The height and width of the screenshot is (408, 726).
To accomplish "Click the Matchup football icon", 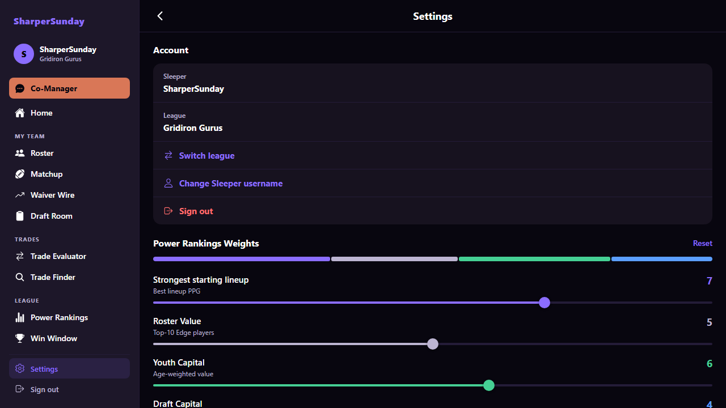I will click(x=20, y=174).
